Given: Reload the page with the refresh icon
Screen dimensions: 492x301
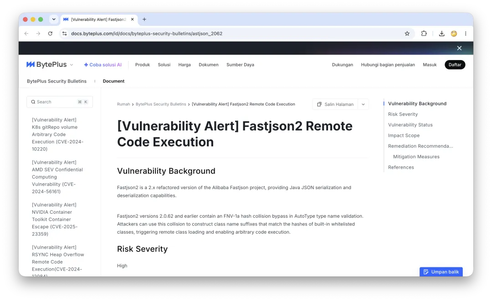Looking at the screenshot, I should 50,34.
